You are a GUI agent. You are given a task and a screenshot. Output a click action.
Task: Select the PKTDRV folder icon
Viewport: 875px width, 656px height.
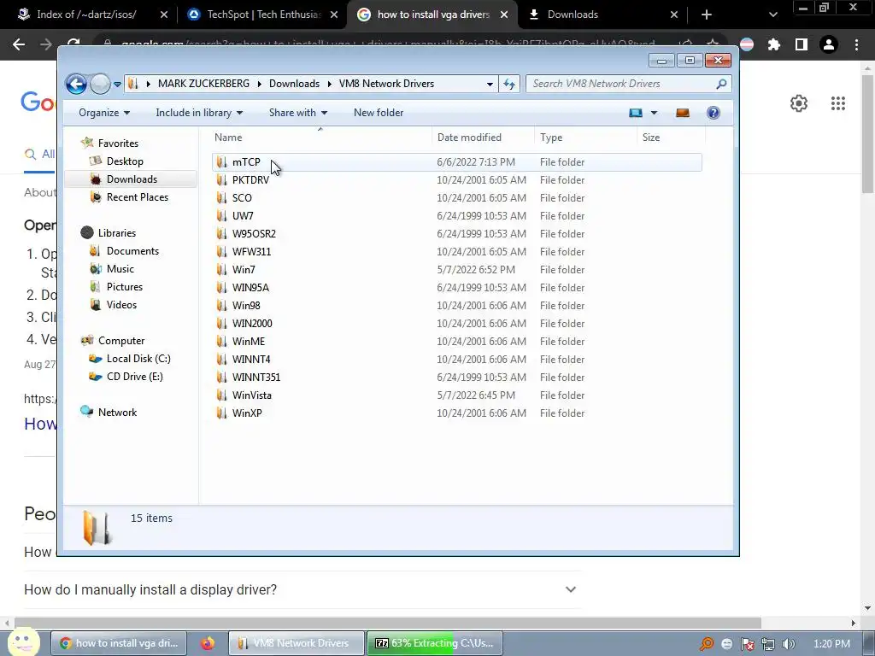222,179
